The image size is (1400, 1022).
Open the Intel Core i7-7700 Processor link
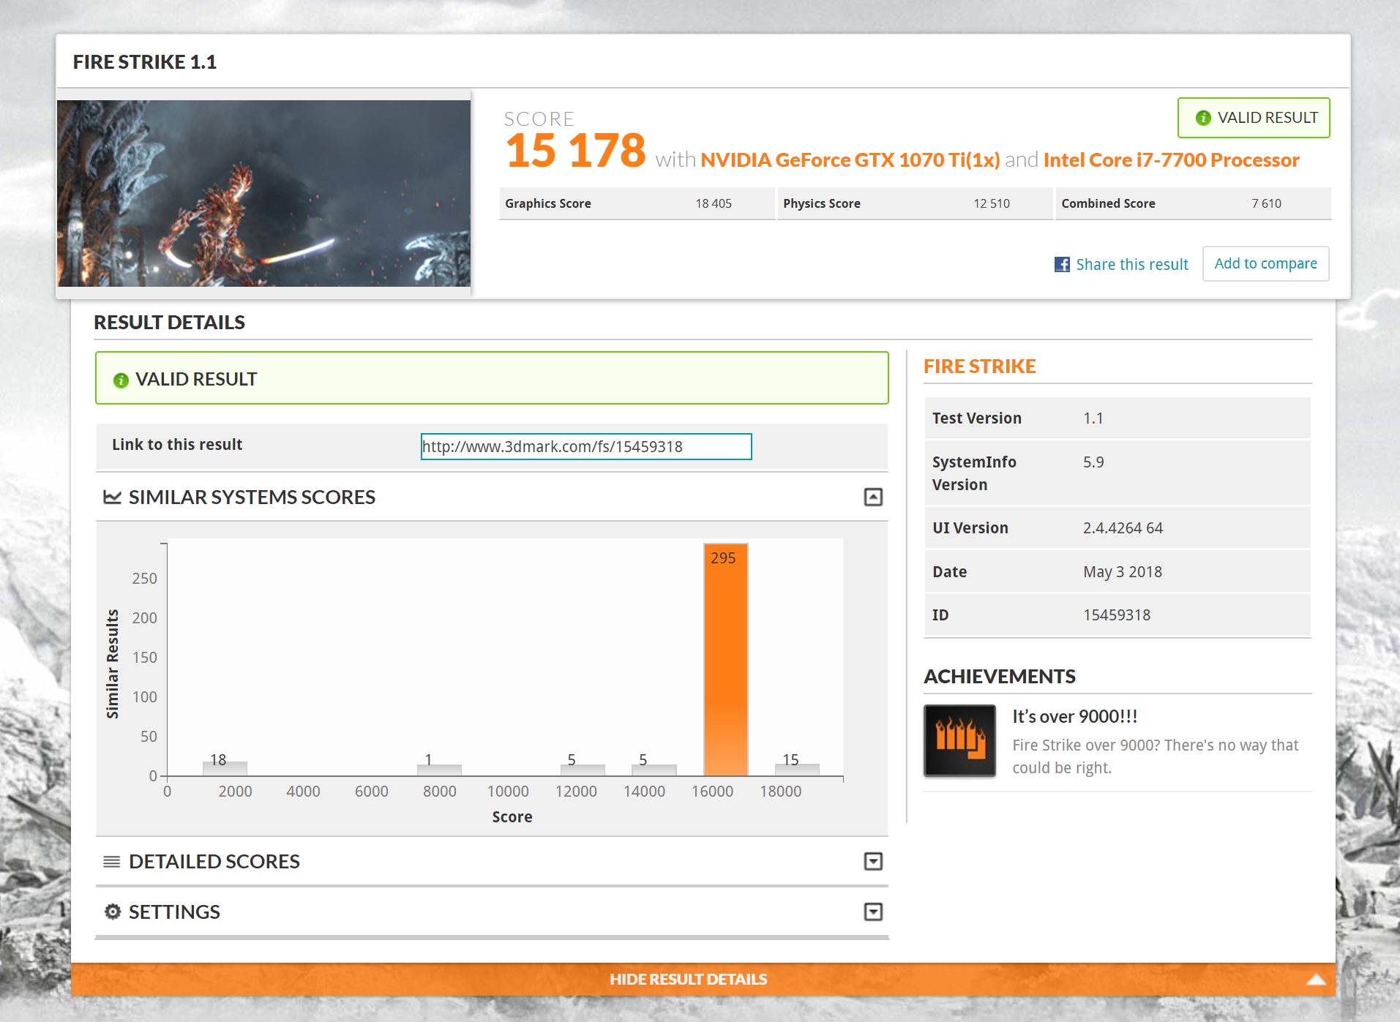[x=1172, y=159]
